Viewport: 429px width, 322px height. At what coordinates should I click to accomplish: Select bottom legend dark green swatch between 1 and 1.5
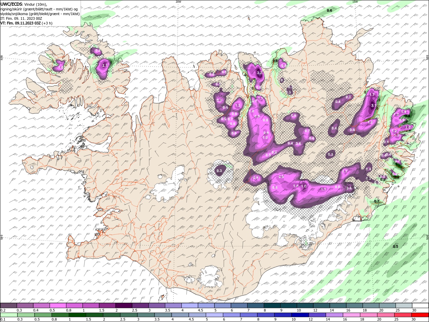pos(77,315)
